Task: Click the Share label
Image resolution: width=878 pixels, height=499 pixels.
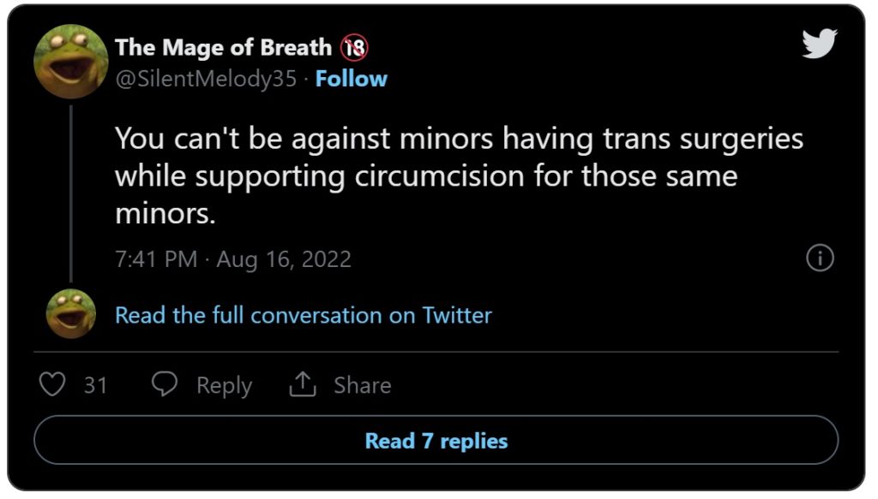Action: pyautogui.click(x=362, y=385)
